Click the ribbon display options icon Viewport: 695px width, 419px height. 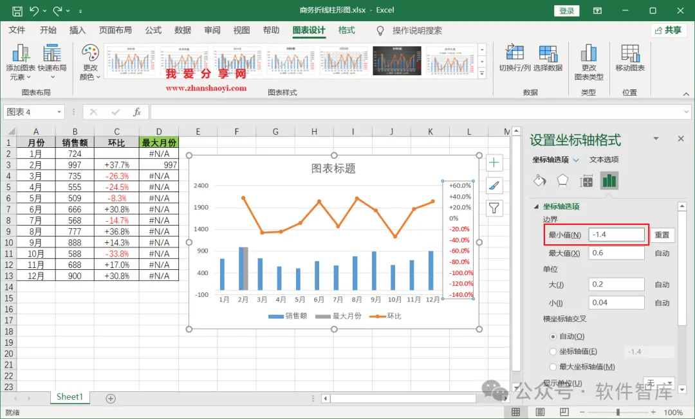[597, 11]
